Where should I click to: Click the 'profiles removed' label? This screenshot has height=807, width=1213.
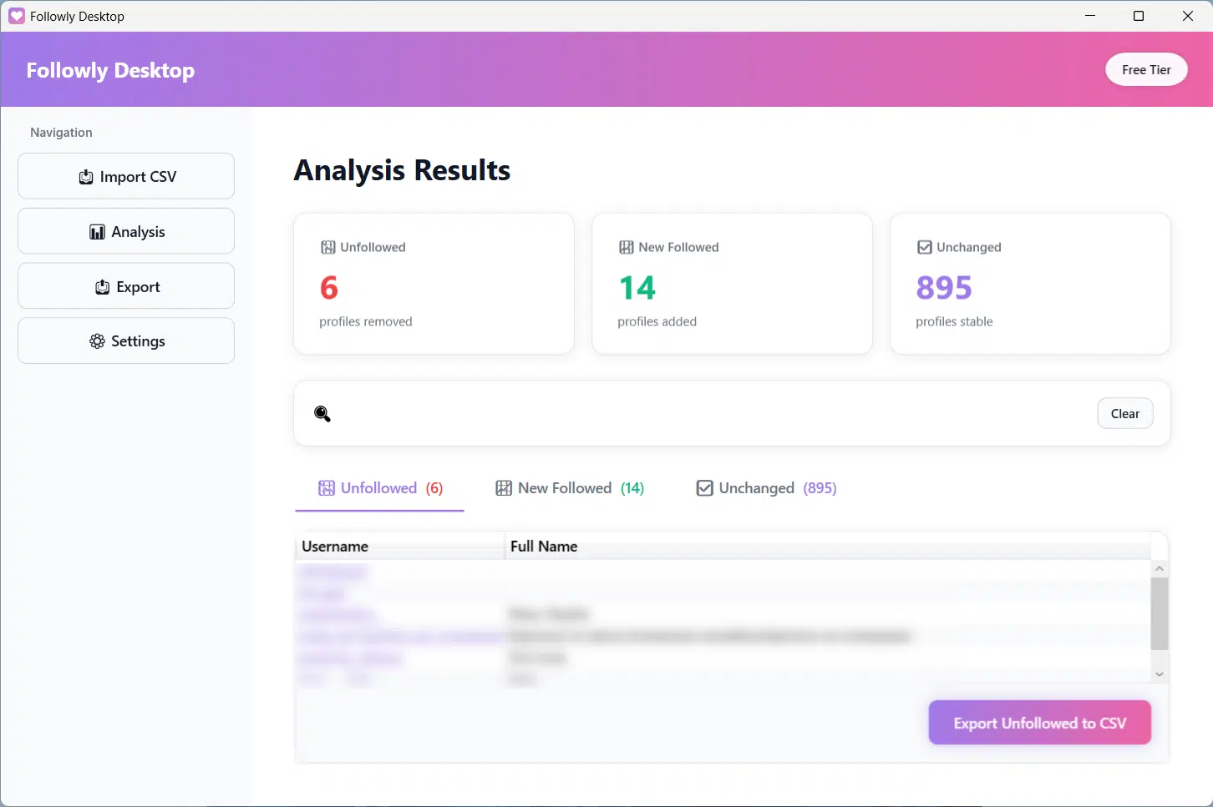366,321
